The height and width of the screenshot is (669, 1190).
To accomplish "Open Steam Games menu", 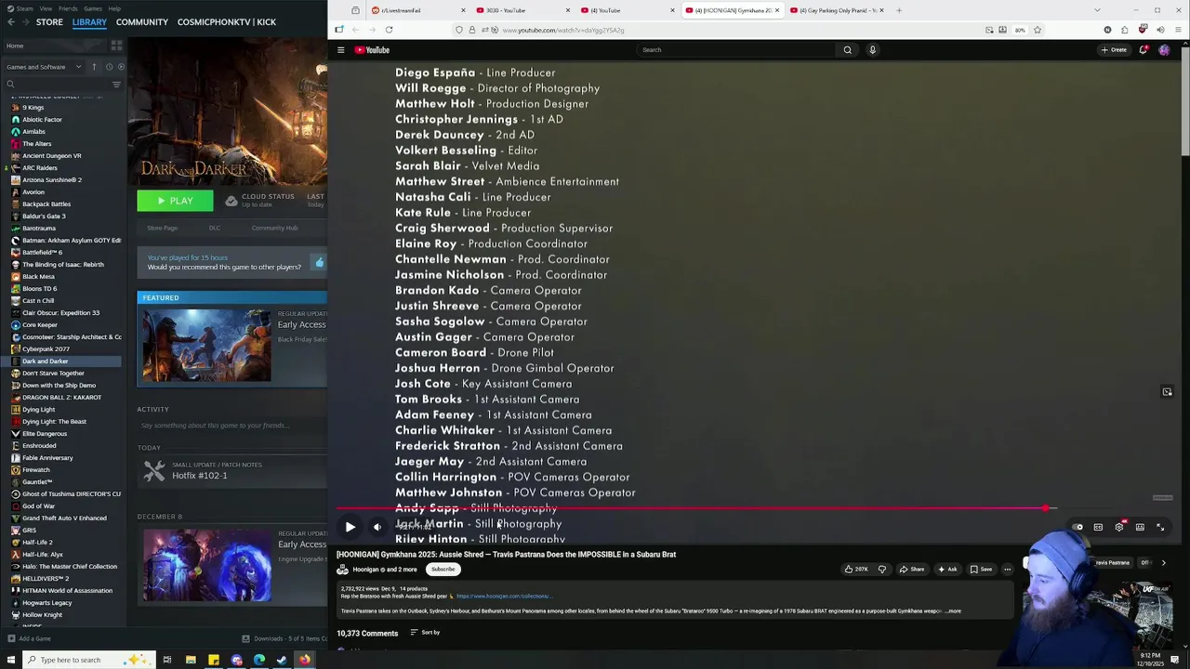I will (x=92, y=8).
